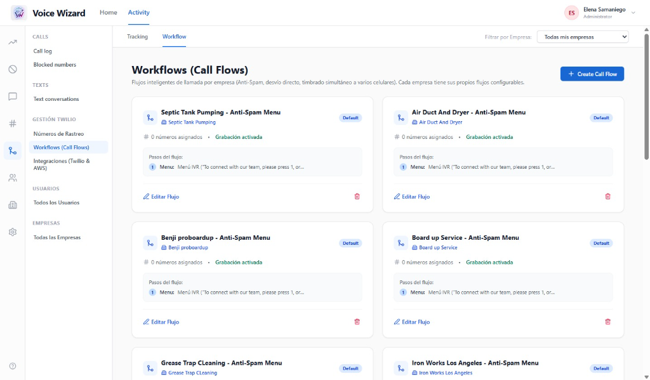Click the Board up Service - Anti-Spam Menu title

click(x=465, y=237)
